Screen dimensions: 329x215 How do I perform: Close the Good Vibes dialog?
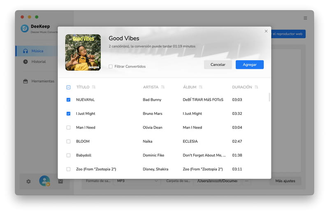(x=266, y=31)
